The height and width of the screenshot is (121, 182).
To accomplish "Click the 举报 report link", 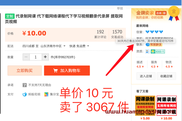I will click(x=120, y=8).
